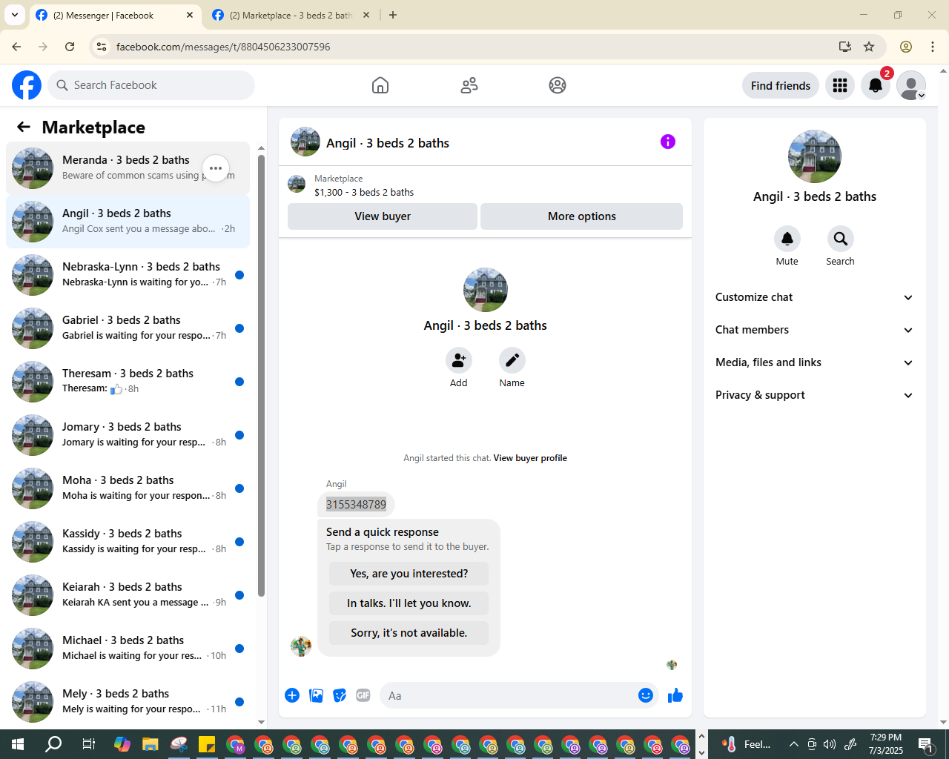Click the Name pencil icon
The width and height of the screenshot is (949, 759).
pos(512,360)
